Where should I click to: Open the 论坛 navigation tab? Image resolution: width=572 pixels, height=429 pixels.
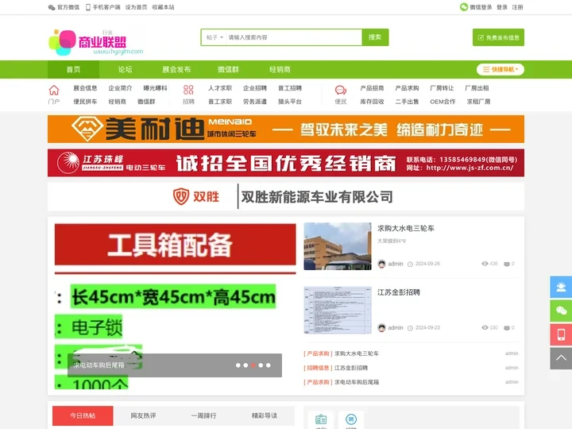[126, 69]
